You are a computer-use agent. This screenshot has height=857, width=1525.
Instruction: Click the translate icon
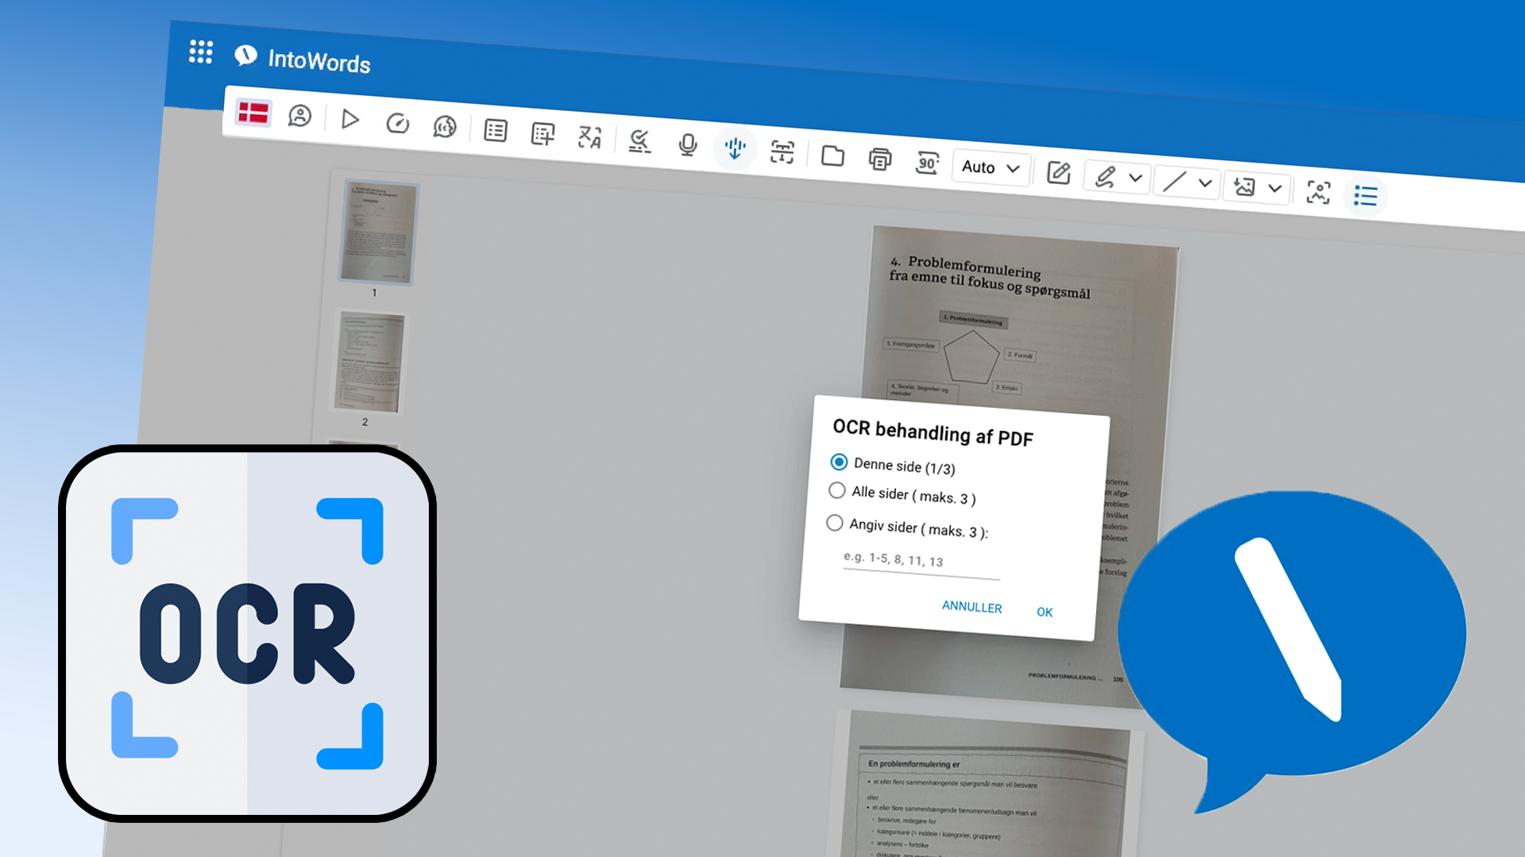[x=589, y=137]
